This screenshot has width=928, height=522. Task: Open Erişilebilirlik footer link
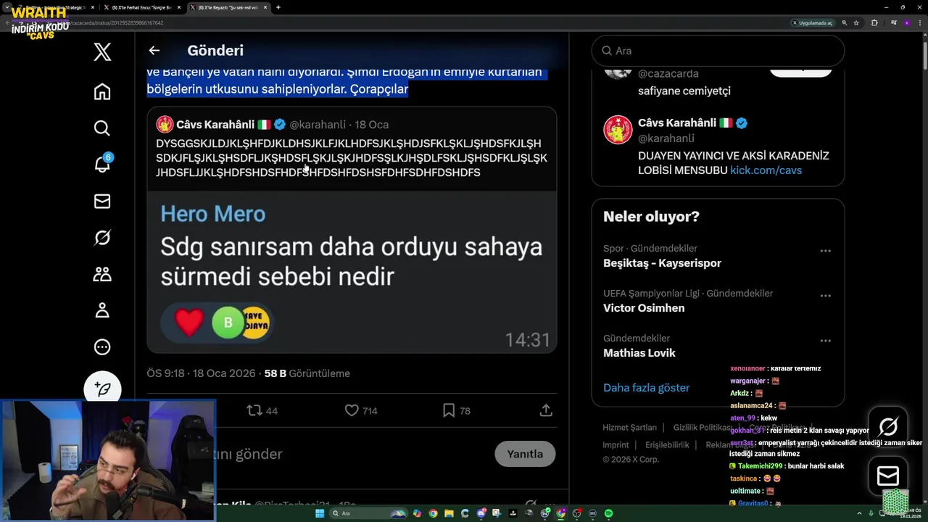667,445
